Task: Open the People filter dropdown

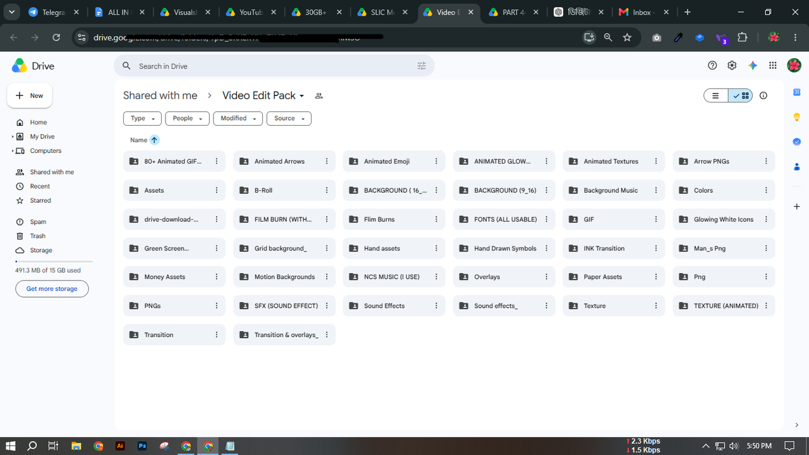Action: (187, 118)
